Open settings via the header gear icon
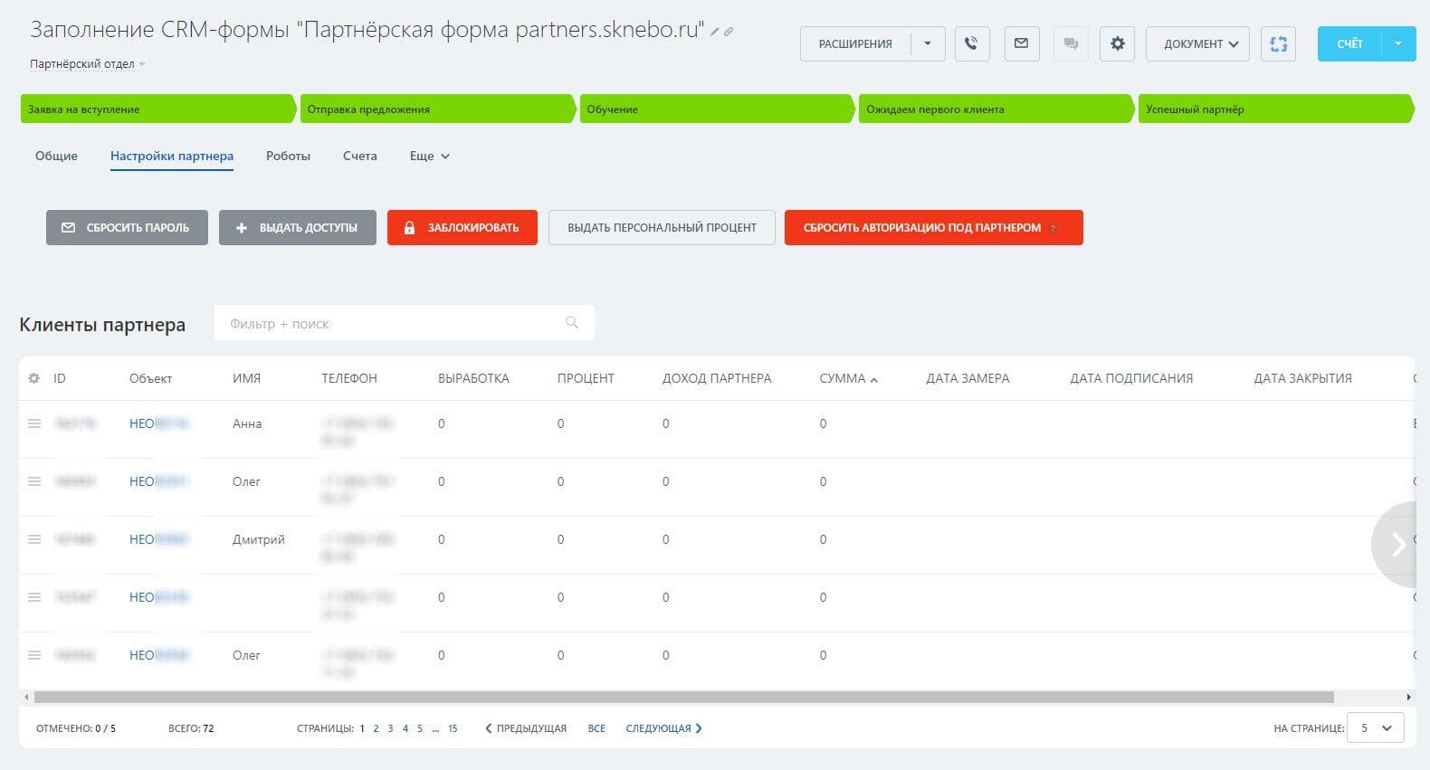The image size is (1430, 770). tap(1118, 43)
